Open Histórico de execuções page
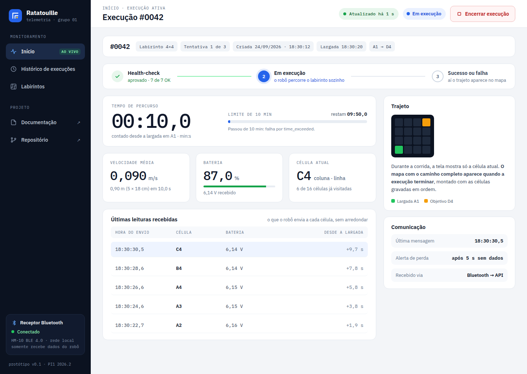 [x=45, y=69]
